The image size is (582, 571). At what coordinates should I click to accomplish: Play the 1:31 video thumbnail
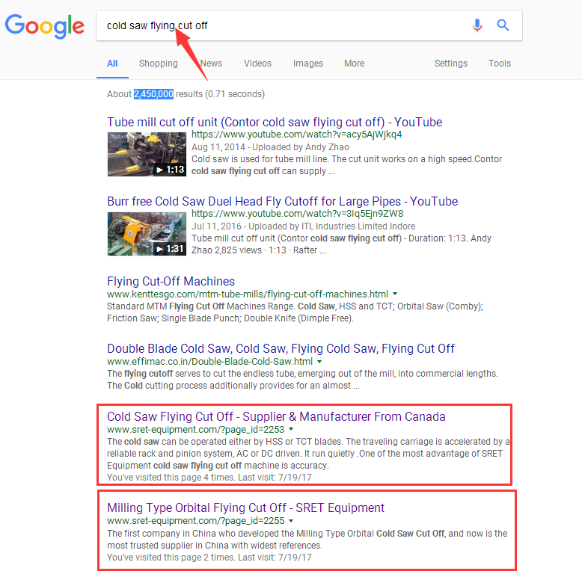[x=147, y=234]
